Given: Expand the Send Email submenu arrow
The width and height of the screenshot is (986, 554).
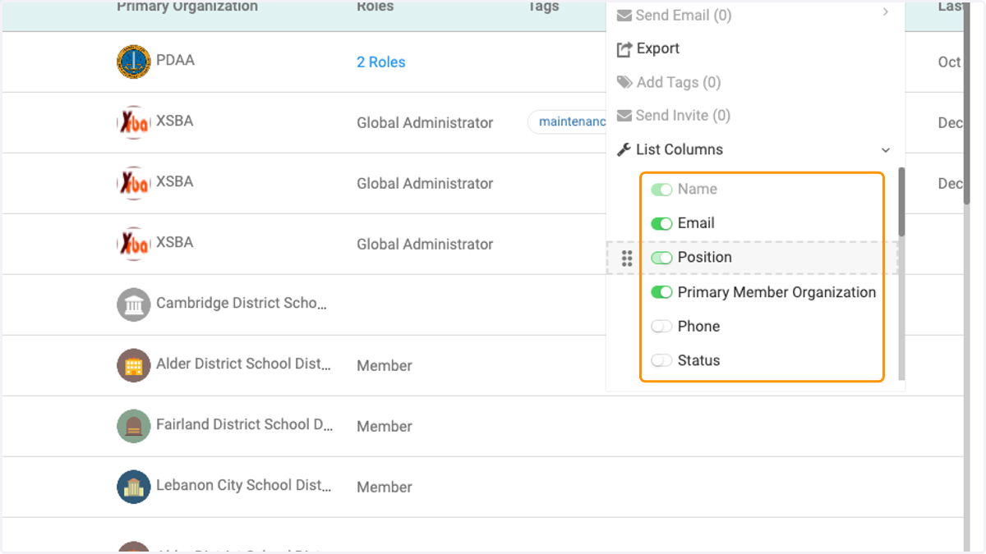Looking at the screenshot, I should [x=885, y=12].
